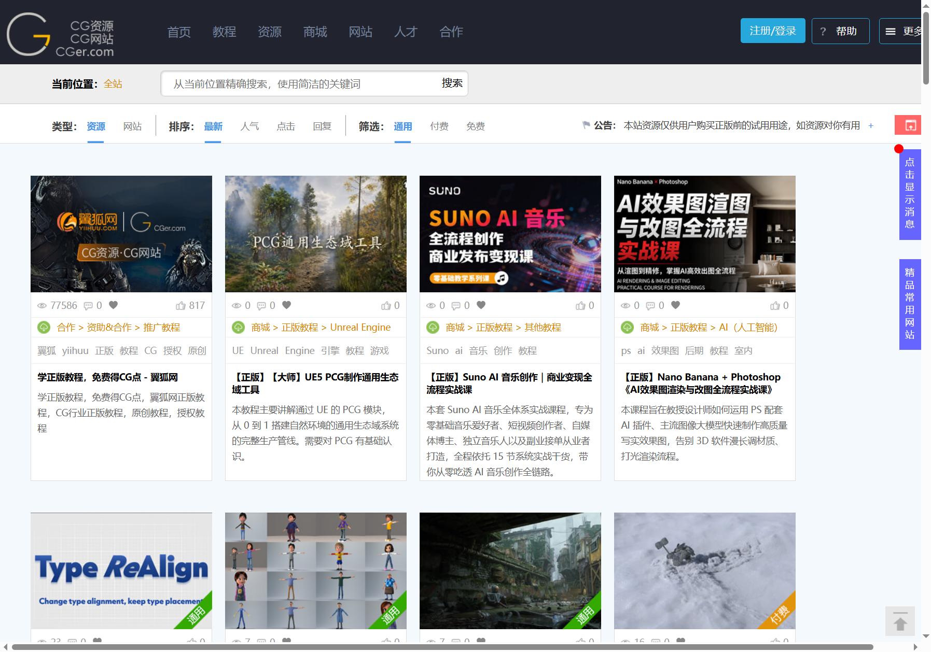Open the 教程 navigation menu item

click(224, 32)
